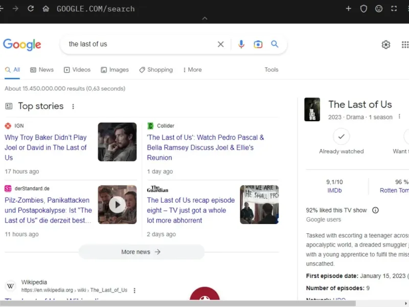
Task: Open the shield privacy icon
Action: [363, 9]
